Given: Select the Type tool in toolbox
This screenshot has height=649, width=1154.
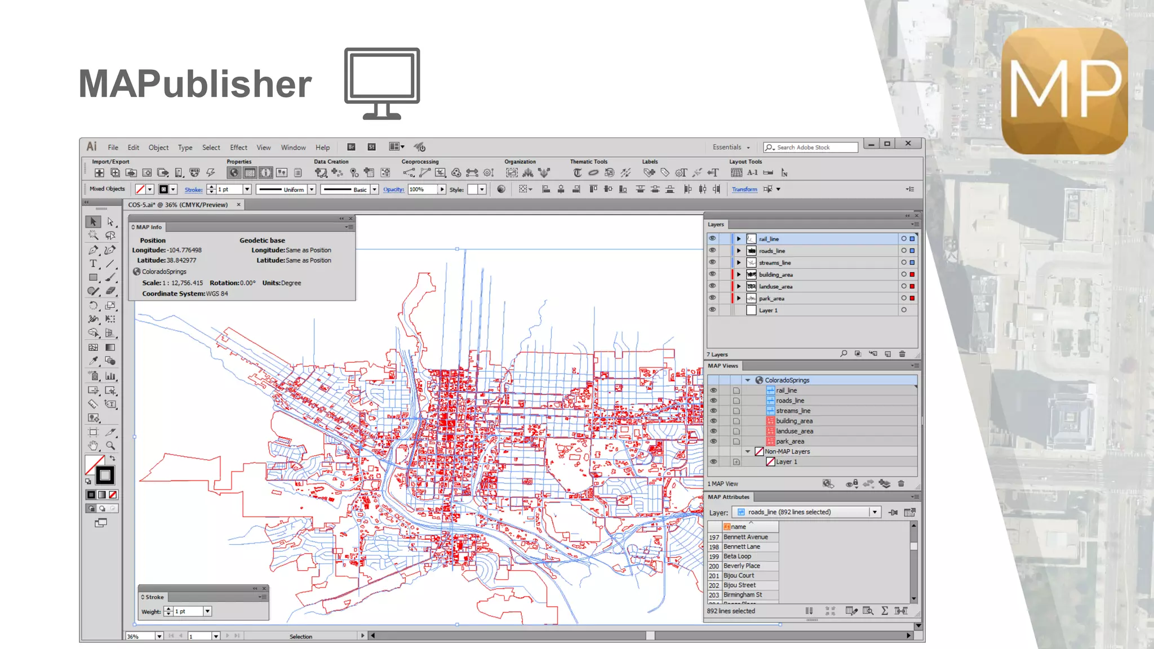Looking at the screenshot, I should click(x=93, y=264).
